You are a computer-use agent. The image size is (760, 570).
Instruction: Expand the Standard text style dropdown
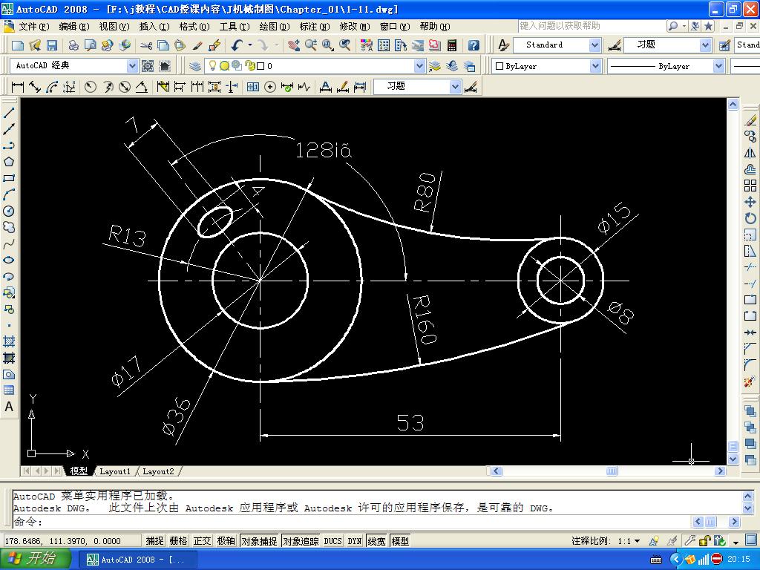point(594,45)
